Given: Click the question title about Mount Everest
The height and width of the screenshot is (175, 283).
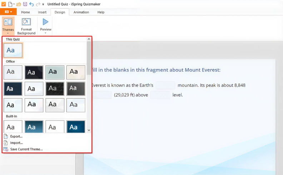Looking at the screenshot, I should pyautogui.click(x=156, y=70).
